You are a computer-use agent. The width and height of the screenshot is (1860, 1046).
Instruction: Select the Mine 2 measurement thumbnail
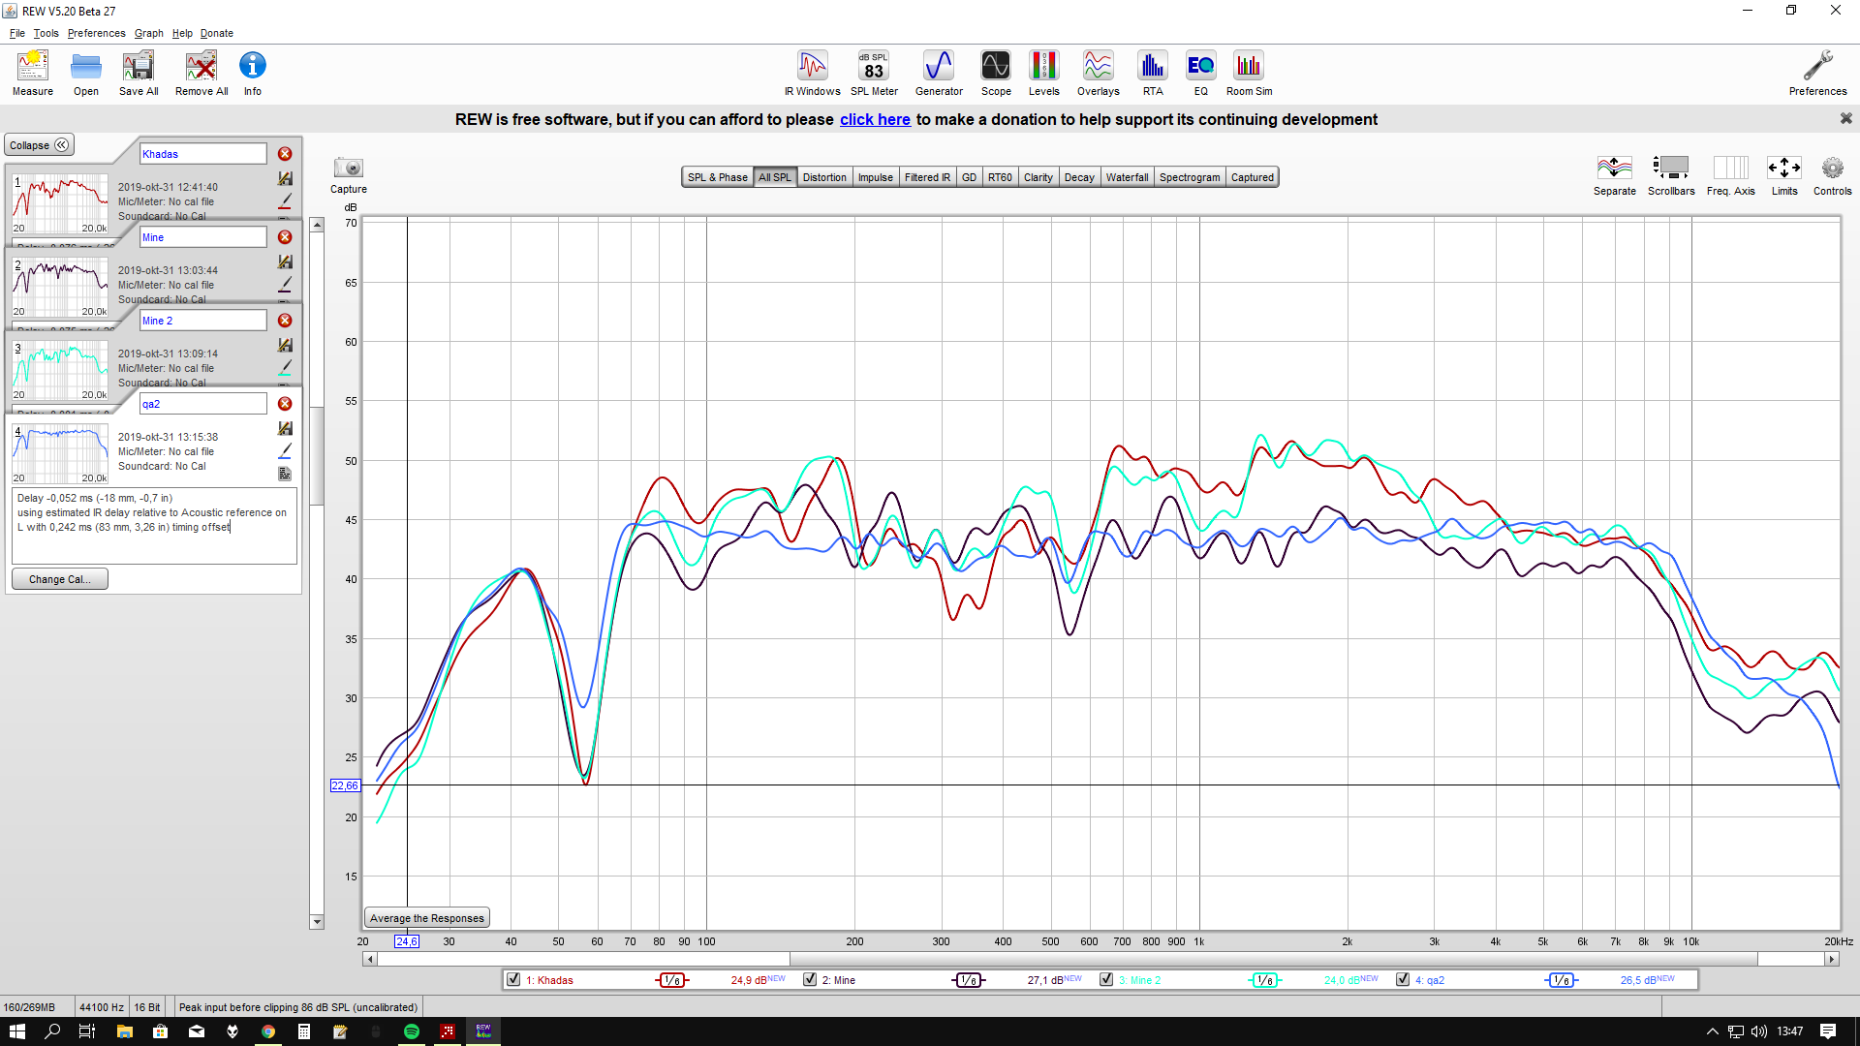(x=60, y=370)
